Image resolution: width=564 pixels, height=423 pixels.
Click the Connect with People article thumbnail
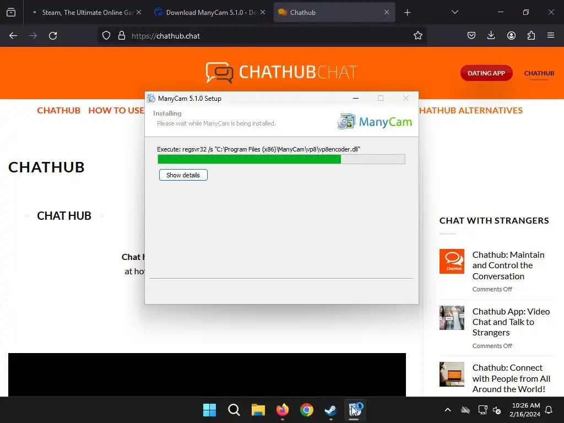point(452,374)
